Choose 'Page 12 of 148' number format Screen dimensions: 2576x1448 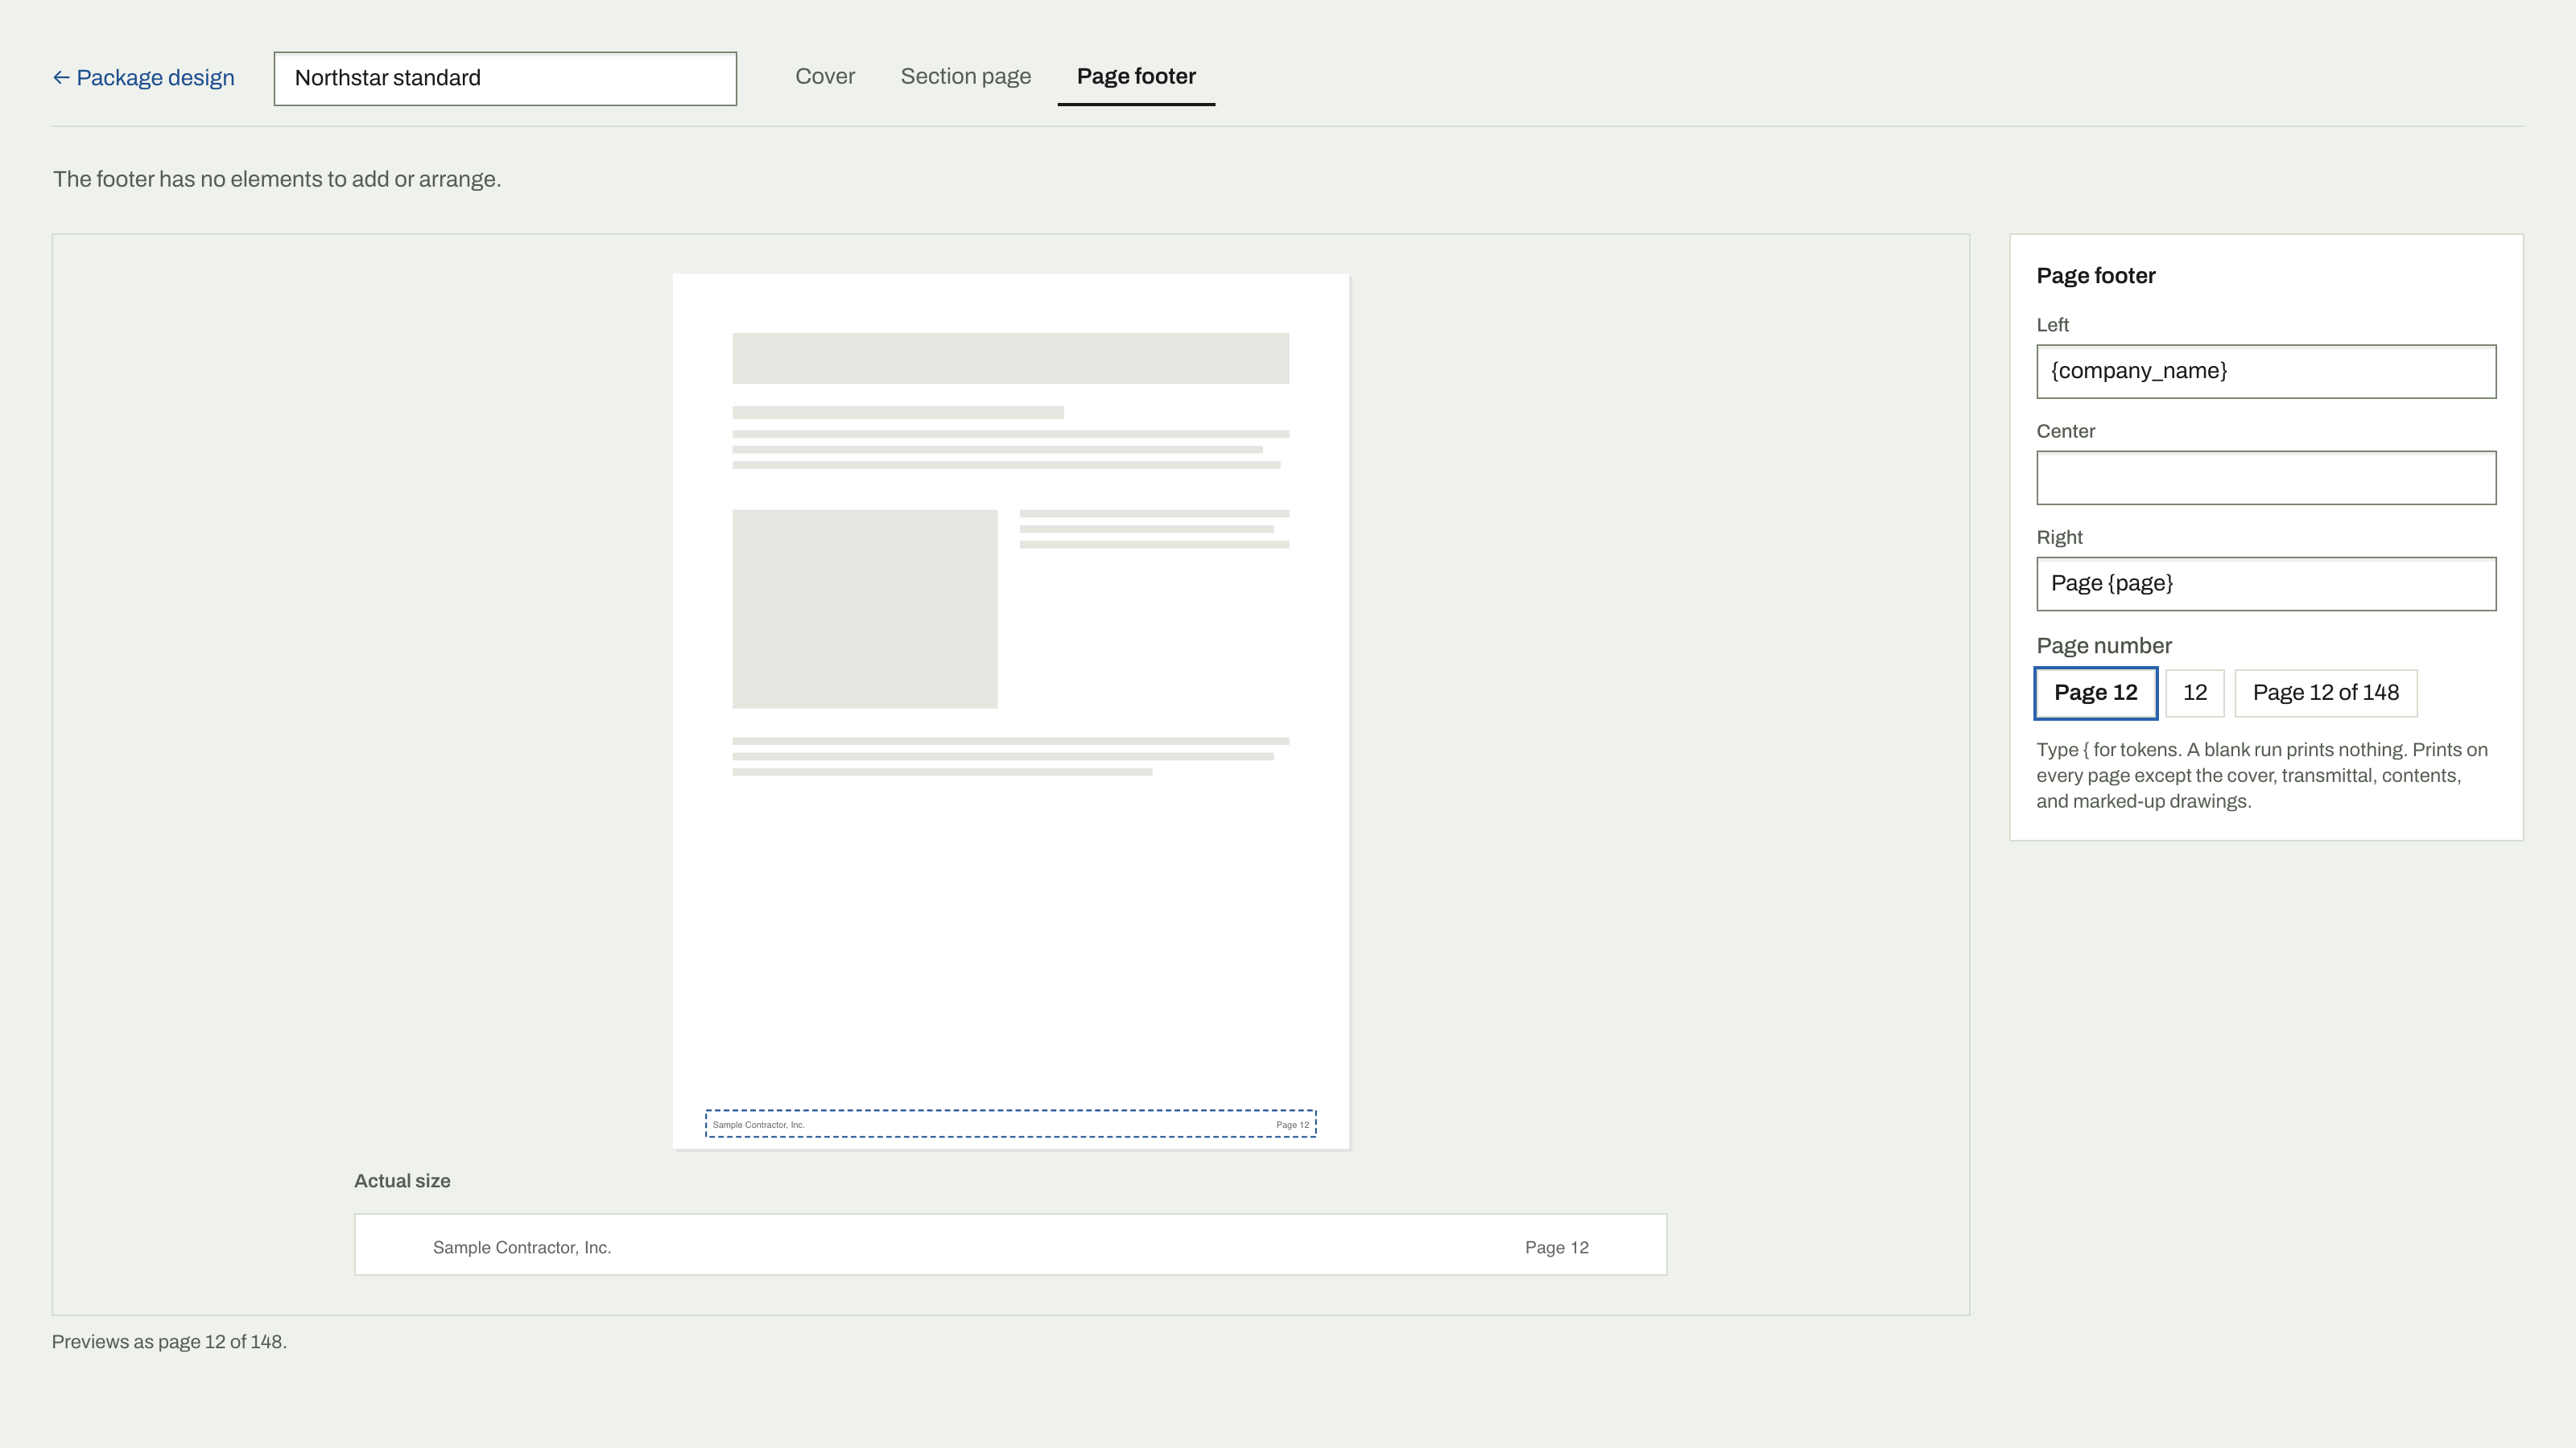click(x=2325, y=693)
